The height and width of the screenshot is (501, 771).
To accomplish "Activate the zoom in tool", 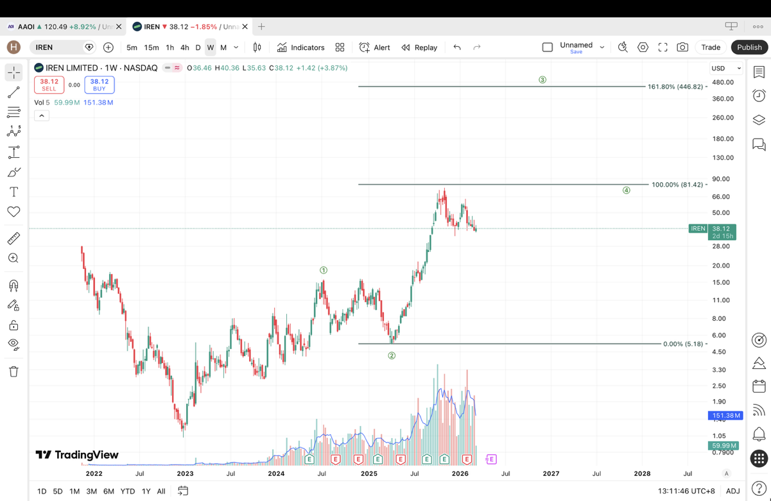I will click(x=13, y=258).
